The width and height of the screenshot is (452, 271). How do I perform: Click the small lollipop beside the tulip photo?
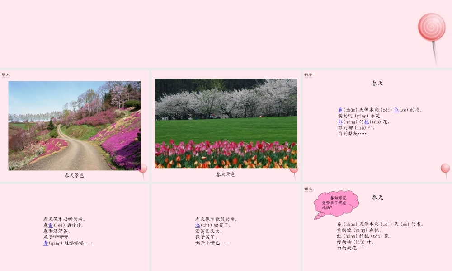coord(294,172)
